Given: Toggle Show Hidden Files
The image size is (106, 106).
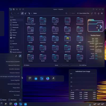Looking at the screenshot, I should coord(83,13).
